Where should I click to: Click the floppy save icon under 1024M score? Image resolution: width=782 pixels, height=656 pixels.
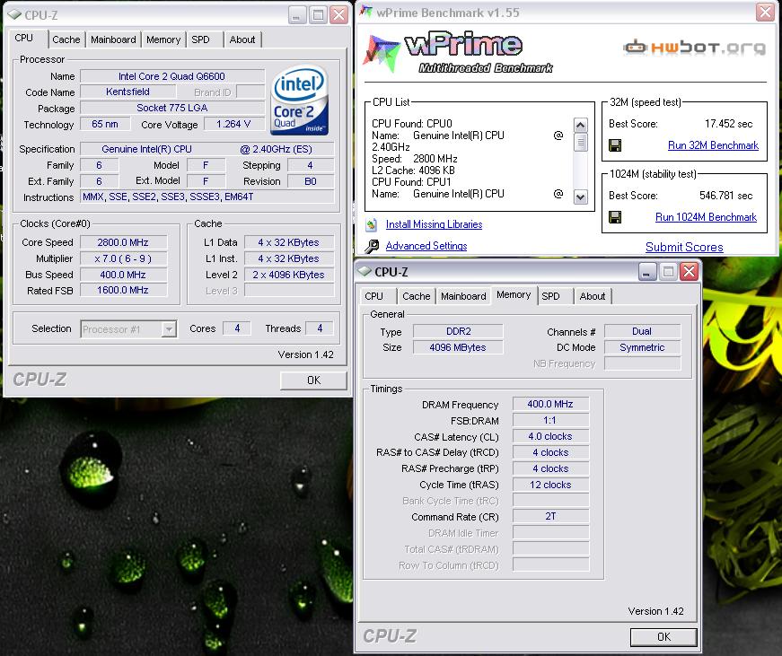(615, 217)
